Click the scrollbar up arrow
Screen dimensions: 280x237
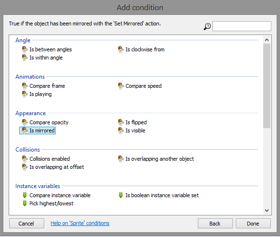coord(267,40)
